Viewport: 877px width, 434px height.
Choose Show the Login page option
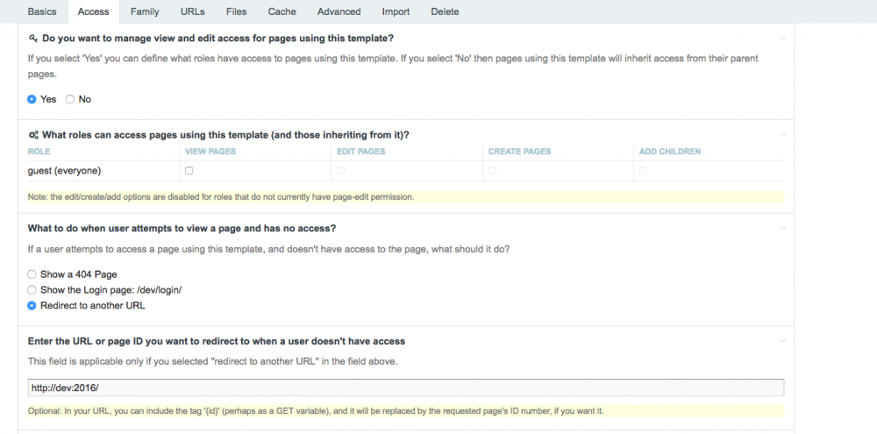[32, 290]
